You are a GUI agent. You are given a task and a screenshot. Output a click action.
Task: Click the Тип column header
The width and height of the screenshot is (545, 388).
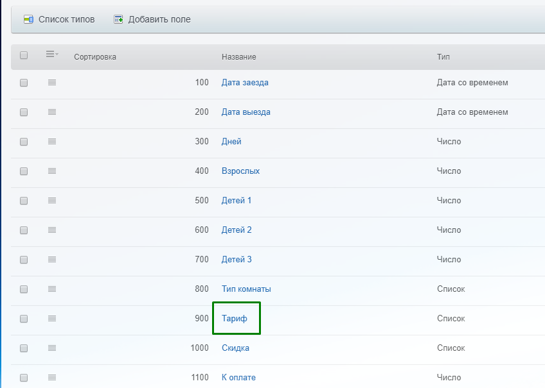443,57
